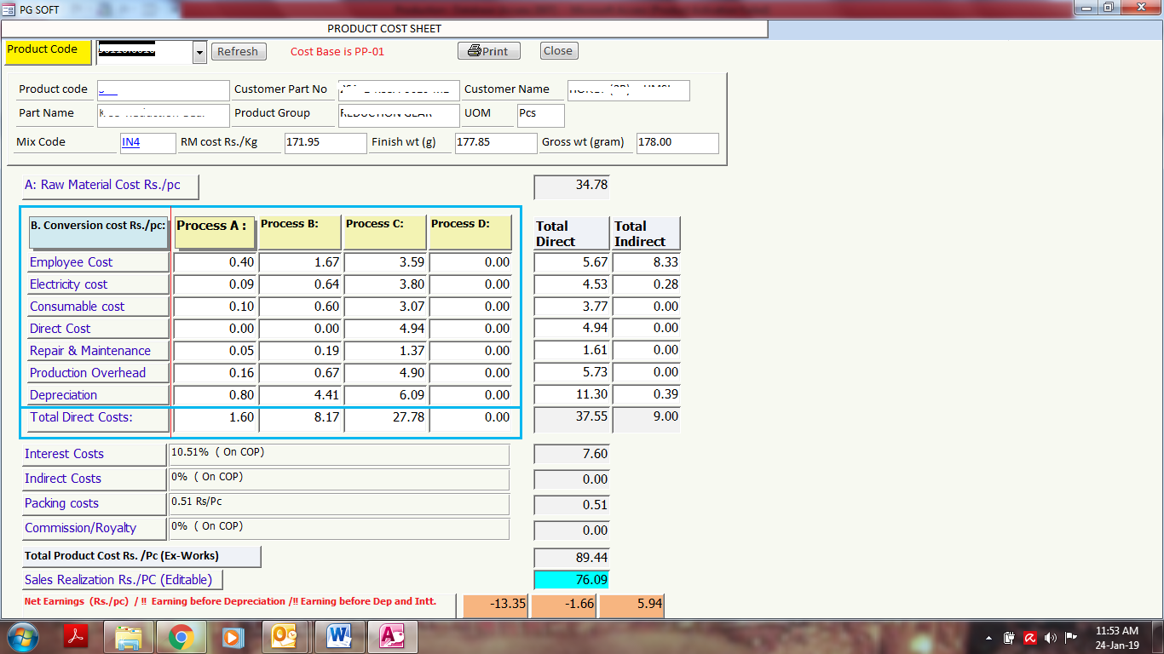The width and height of the screenshot is (1164, 654).
Task: Click the Product Group field
Action: coord(398,115)
